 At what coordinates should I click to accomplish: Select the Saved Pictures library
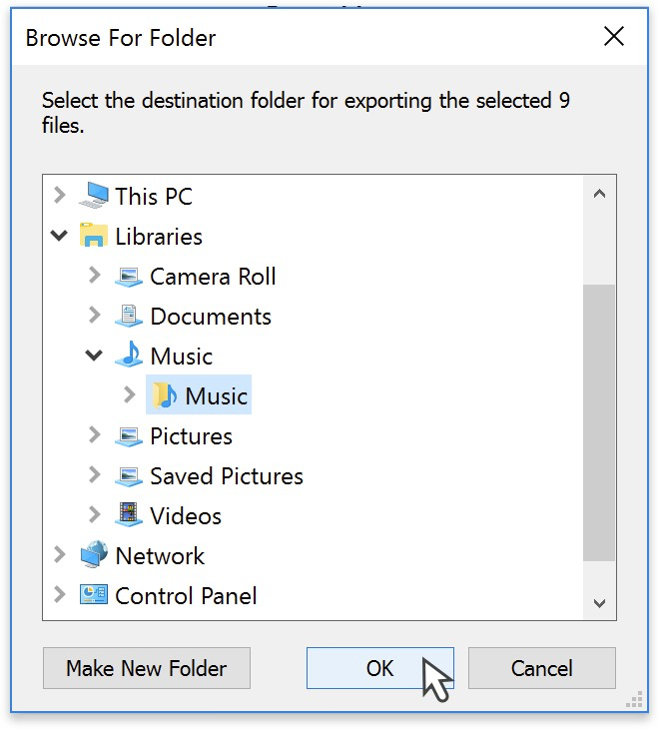pos(227,476)
